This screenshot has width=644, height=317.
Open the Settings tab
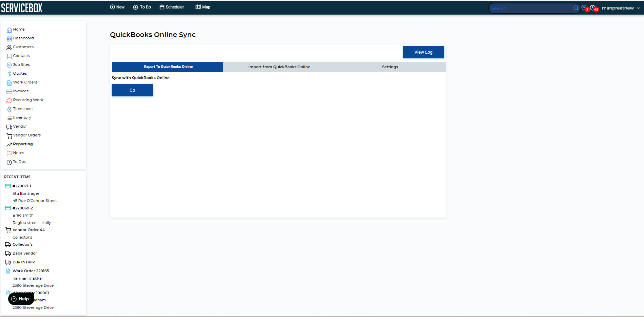pyautogui.click(x=390, y=67)
